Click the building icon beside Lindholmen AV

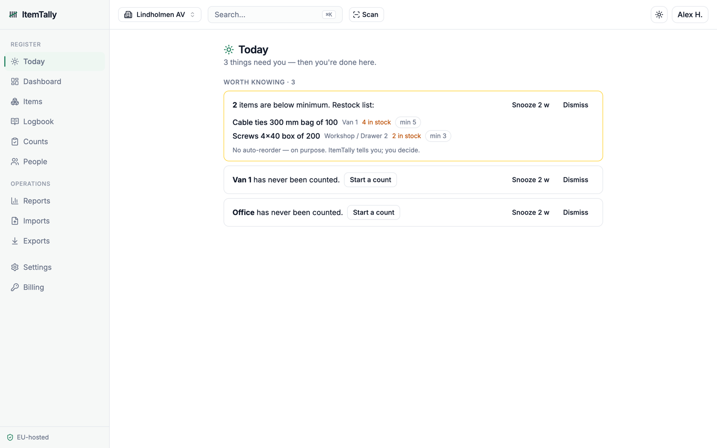(128, 15)
